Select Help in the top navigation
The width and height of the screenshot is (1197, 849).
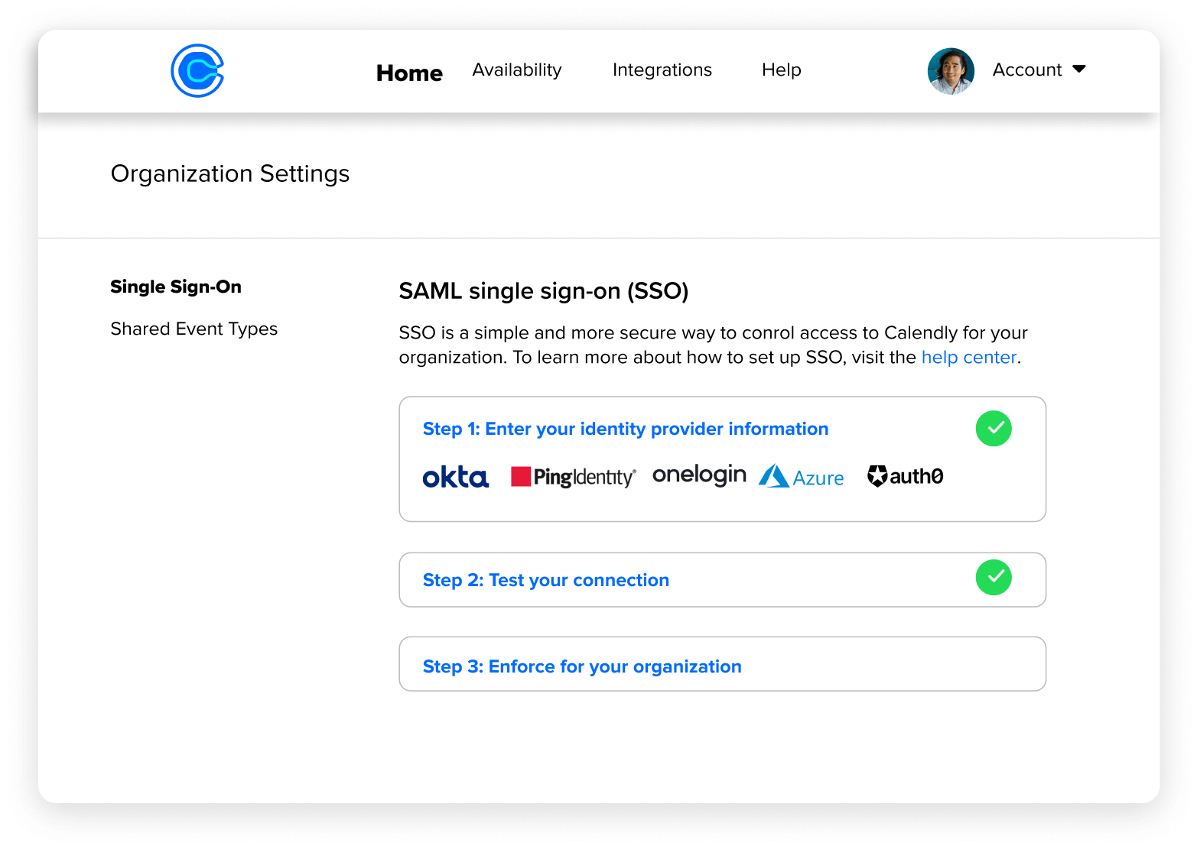pos(782,70)
